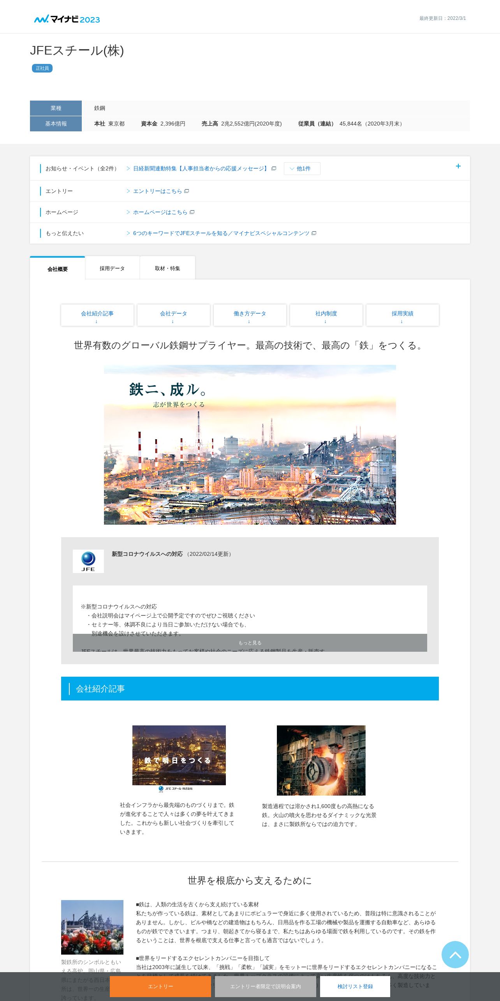Click the お知らせ・イベント(全2件) label
500x1001 pixels.
pos(83,168)
